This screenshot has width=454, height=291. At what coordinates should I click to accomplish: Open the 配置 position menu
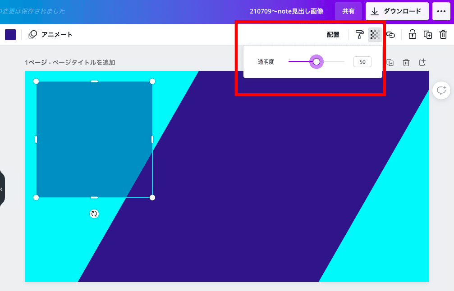333,35
